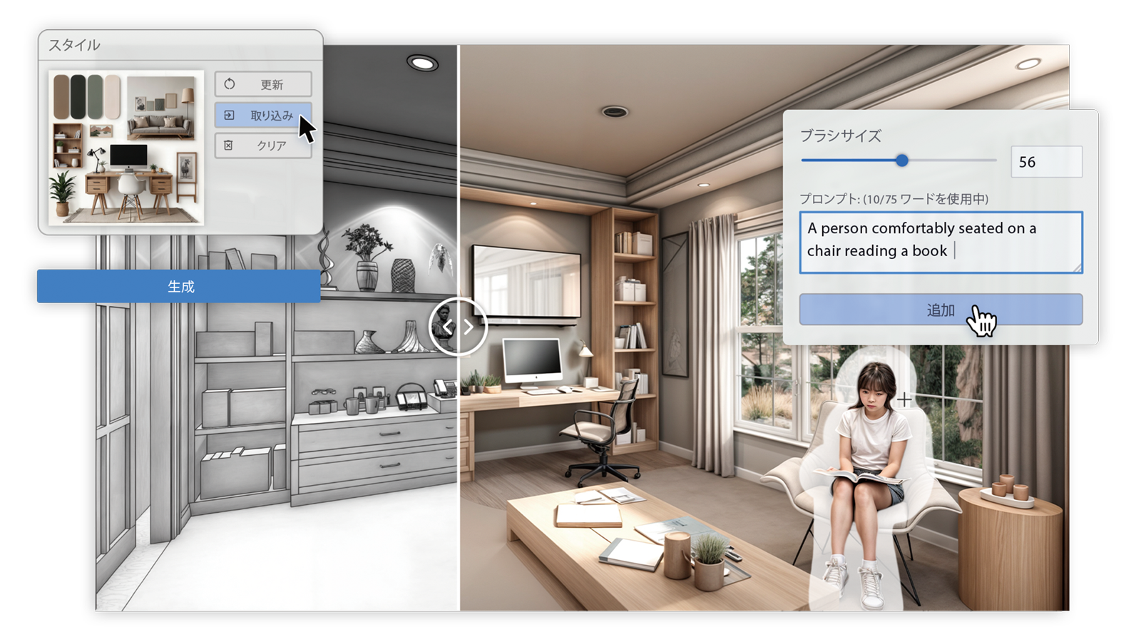Click the import icon beside 取り込み

[229, 115]
